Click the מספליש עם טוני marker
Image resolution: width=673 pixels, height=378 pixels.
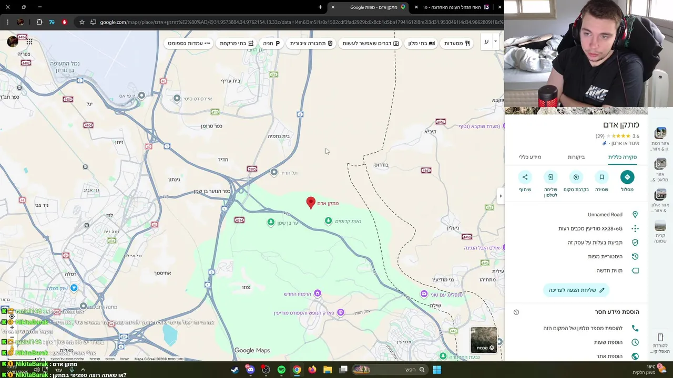point(424,294)
